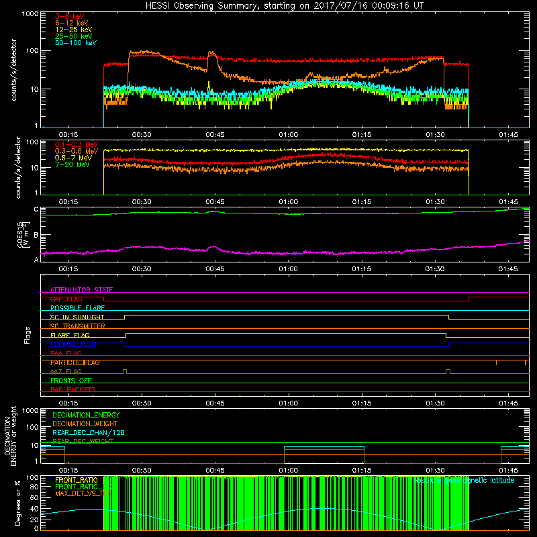537x537 pixels.
Task: Select the 00:15 tick below the decimation panel
Action: click(x=68, y=471)
